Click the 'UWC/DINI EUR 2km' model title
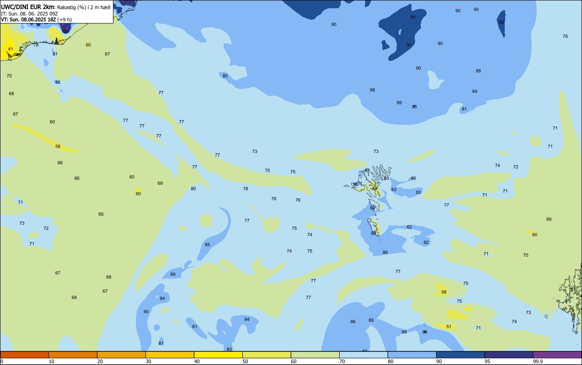The width and height of the screenshot is (582, 365). click(x=28, y=7)
